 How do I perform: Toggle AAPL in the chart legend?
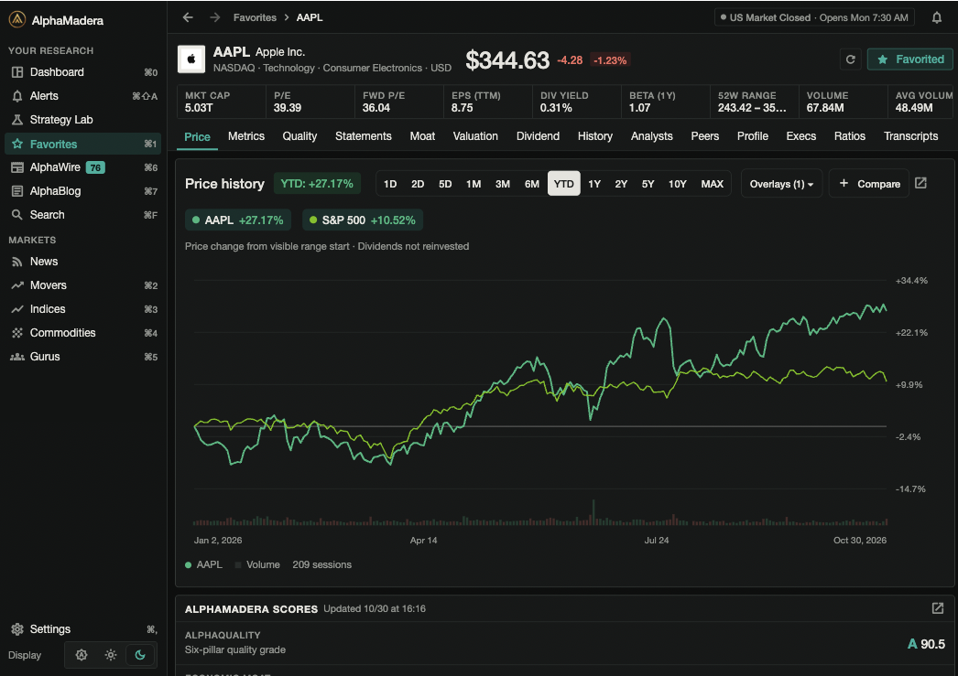pyautogui.click(x=204, y=565)
